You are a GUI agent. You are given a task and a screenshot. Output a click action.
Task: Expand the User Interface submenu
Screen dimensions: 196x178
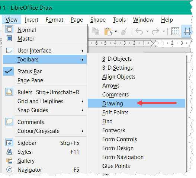tap(45, 51)
